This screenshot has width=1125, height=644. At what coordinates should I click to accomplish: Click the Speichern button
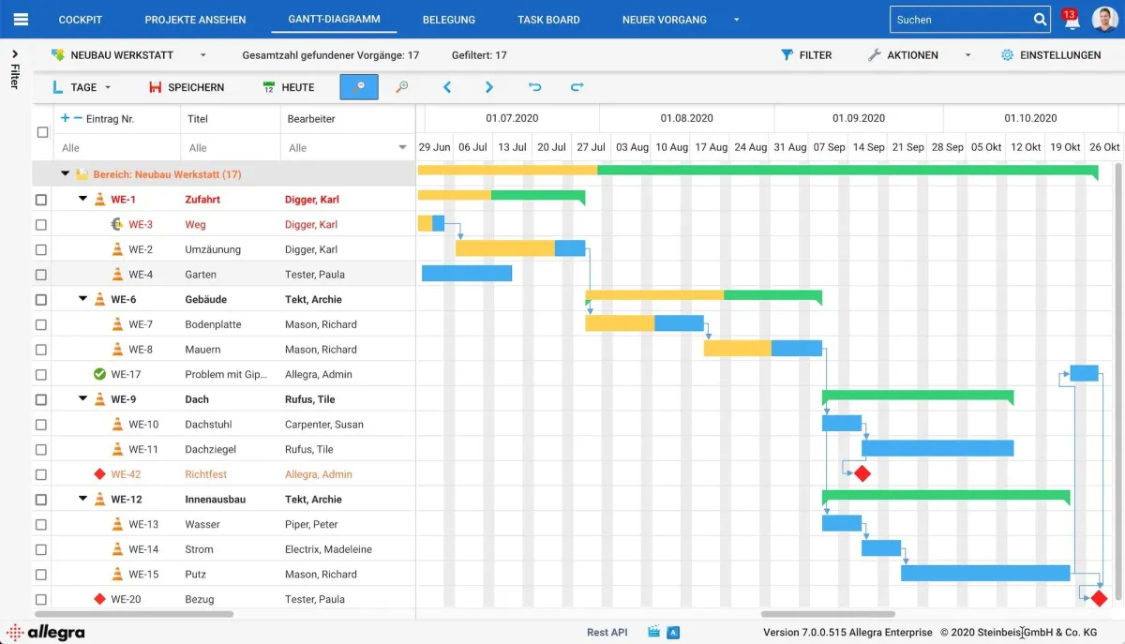187,87
